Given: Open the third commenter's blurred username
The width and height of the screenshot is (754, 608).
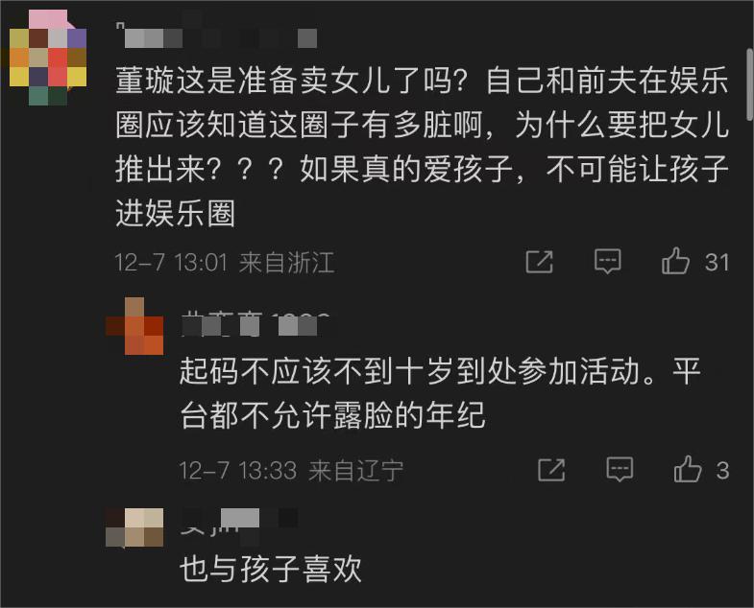Looking at the screenshot, I should click(x=239, y=525).
